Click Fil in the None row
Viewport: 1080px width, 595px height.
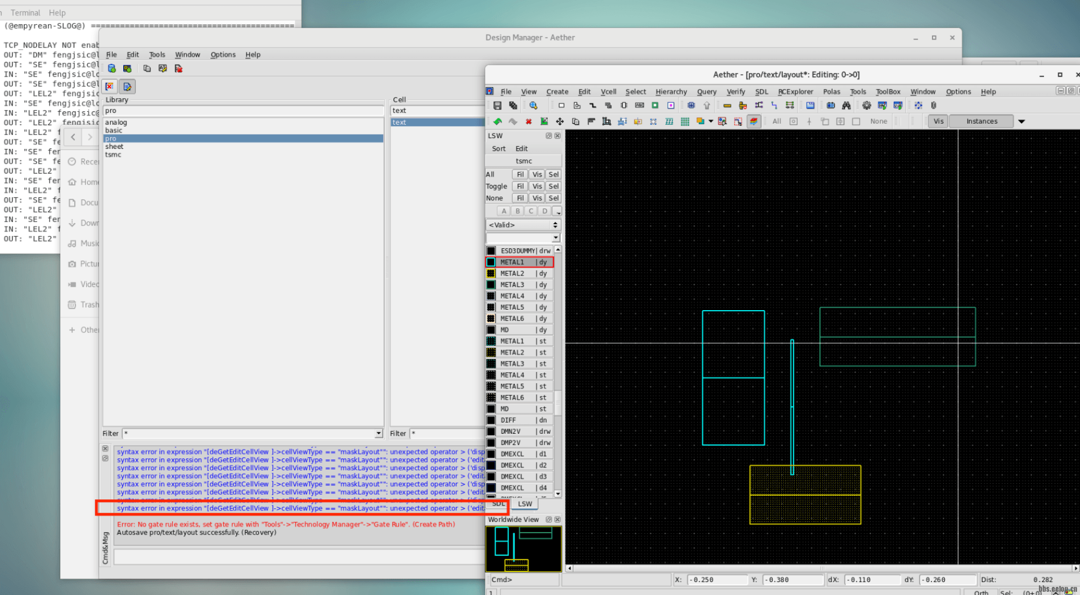[520, 198]
